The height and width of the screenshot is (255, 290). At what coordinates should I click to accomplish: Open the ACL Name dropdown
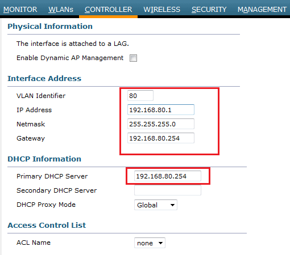coord(150,243)
